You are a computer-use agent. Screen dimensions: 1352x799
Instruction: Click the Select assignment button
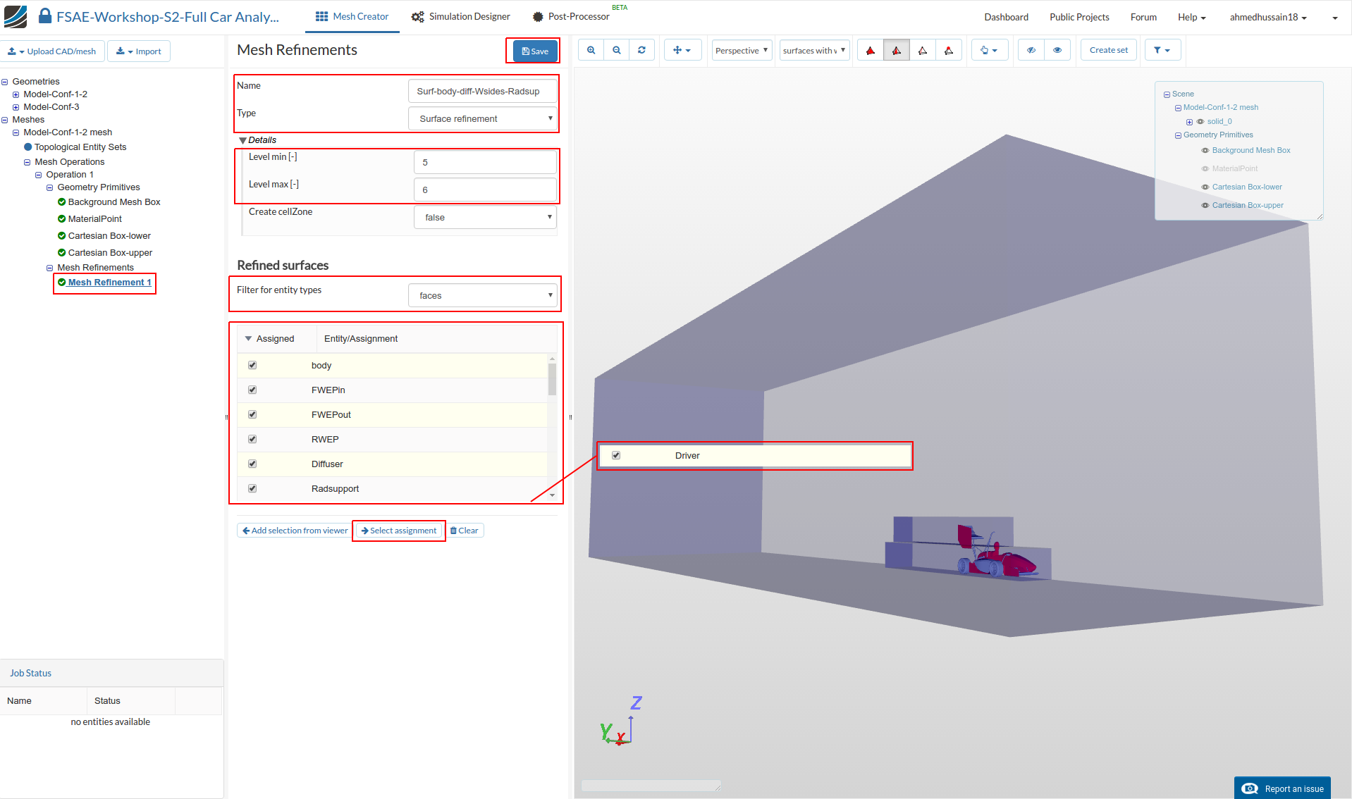(x=399, y=531)
